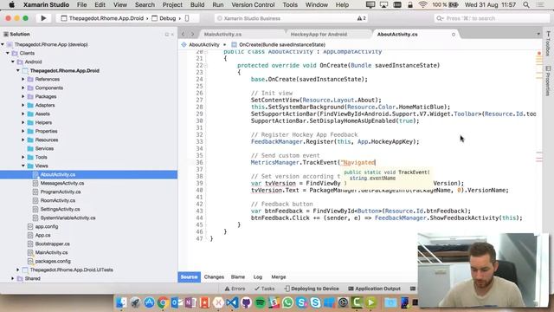The width and height of the screenshot is (554, 312).
Task: Open Application Output pad
Action: 375,289
